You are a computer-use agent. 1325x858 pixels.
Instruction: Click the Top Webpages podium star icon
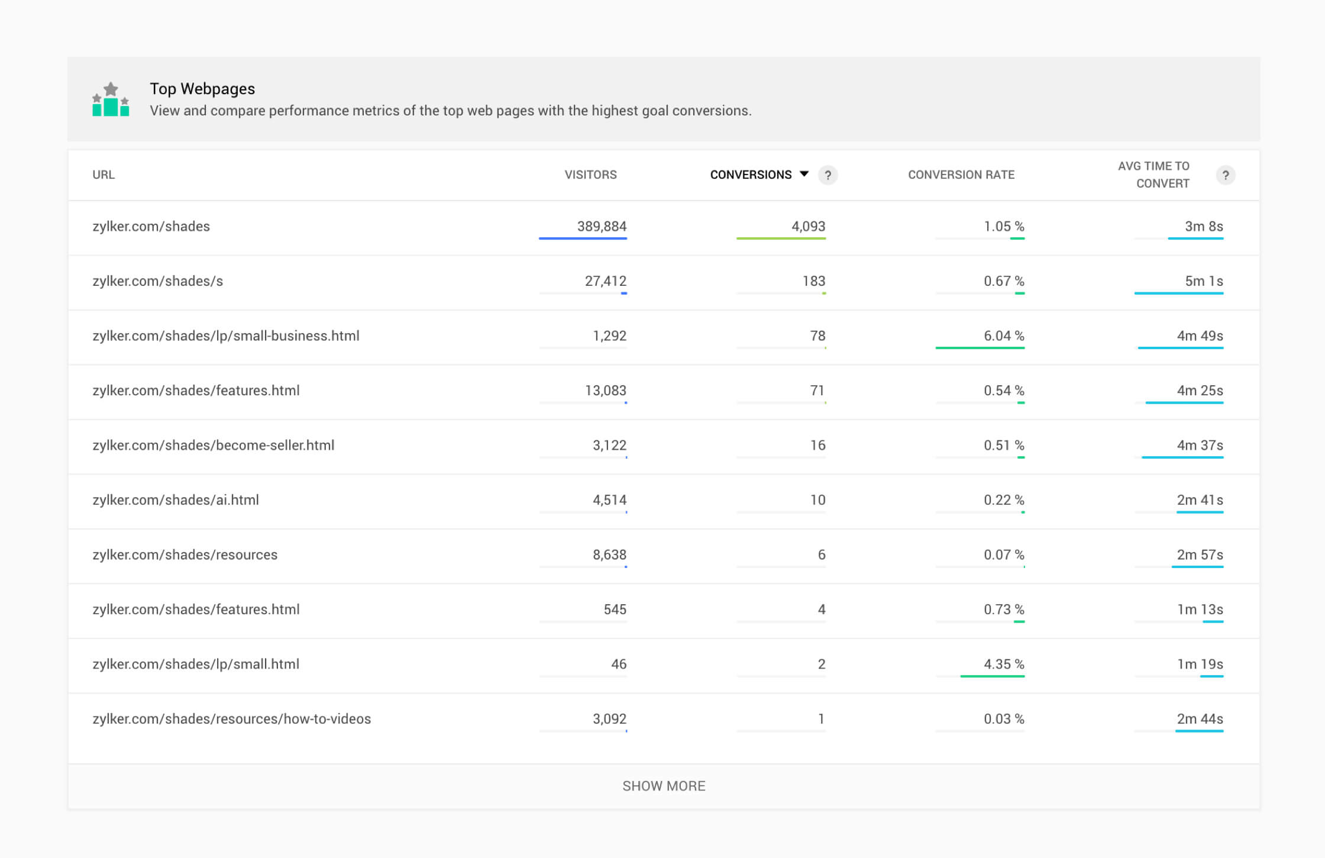coord(111,99)
